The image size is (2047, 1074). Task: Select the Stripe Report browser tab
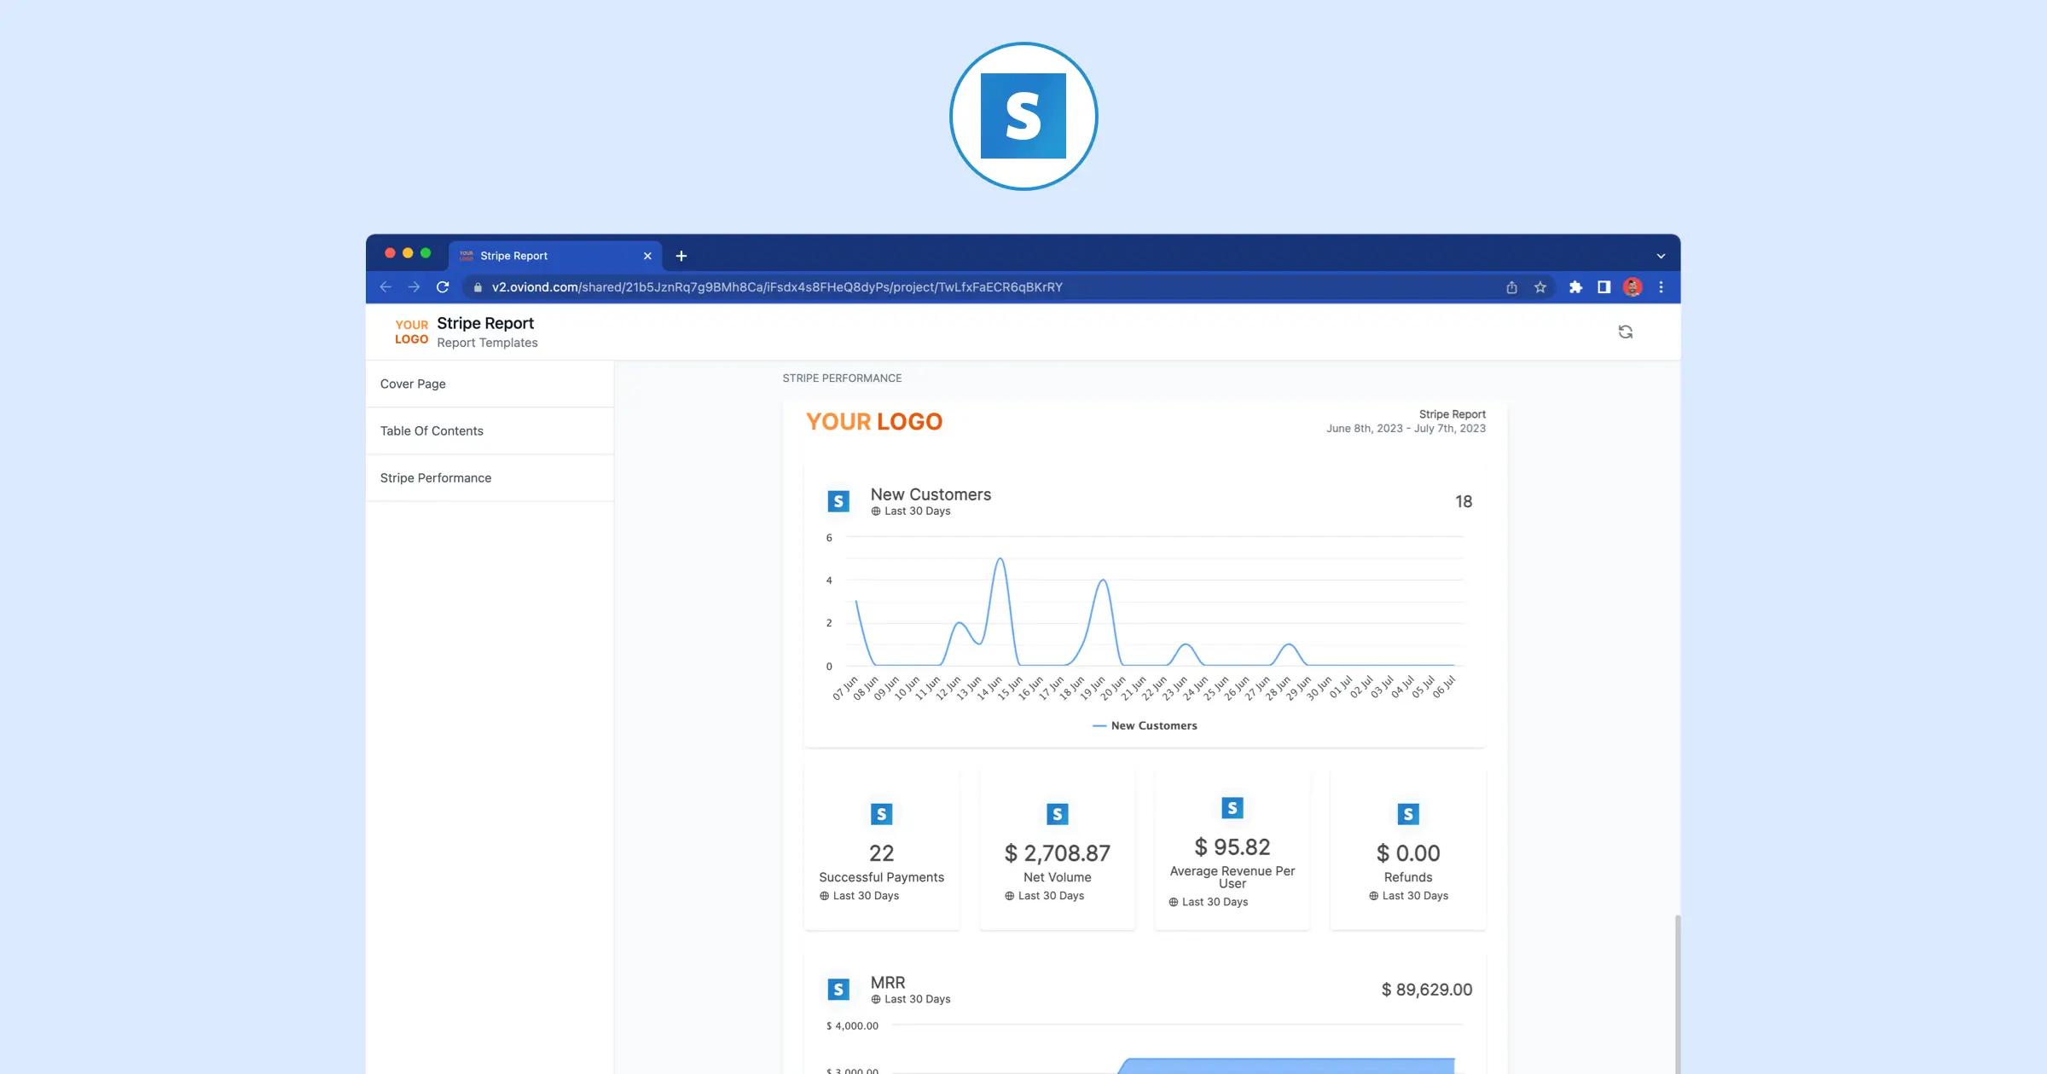556,256
